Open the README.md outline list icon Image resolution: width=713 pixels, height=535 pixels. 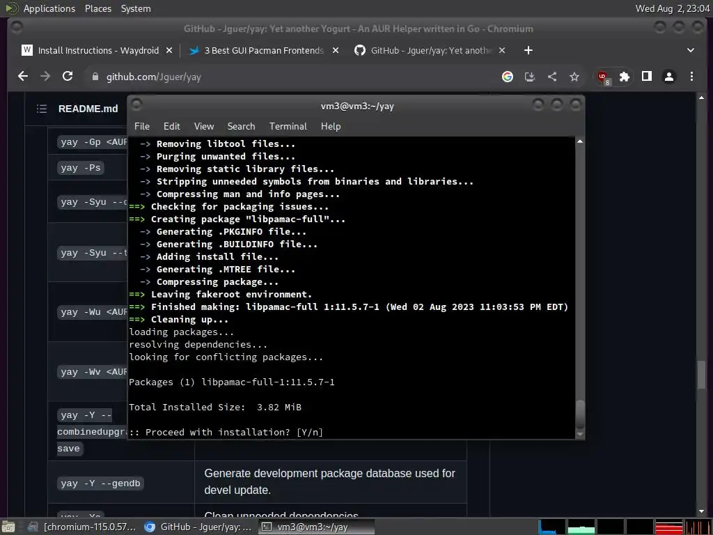[42, 109]
